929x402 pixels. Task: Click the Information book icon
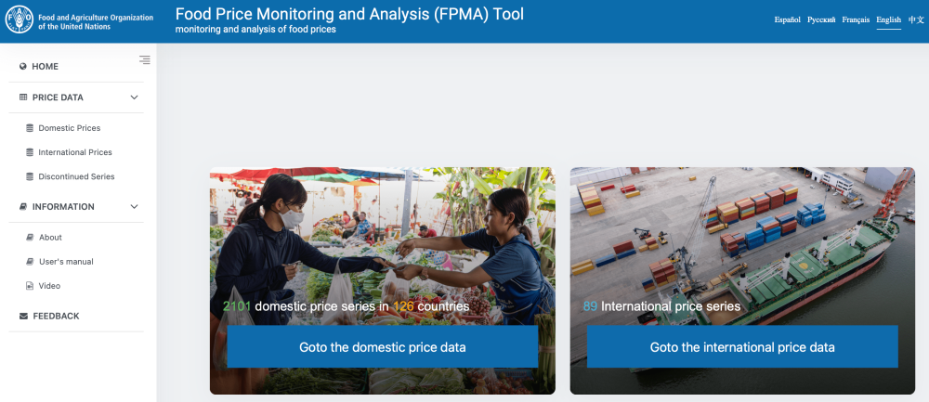coord(23,207)
